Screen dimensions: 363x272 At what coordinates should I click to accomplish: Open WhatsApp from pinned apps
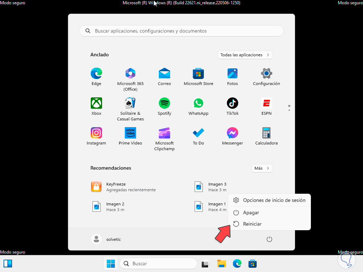click(x=198, y=103)
